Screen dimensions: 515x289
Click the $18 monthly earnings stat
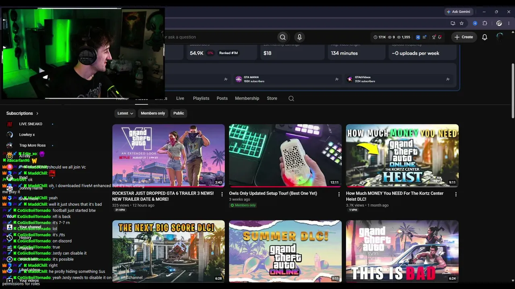(268, 53)
